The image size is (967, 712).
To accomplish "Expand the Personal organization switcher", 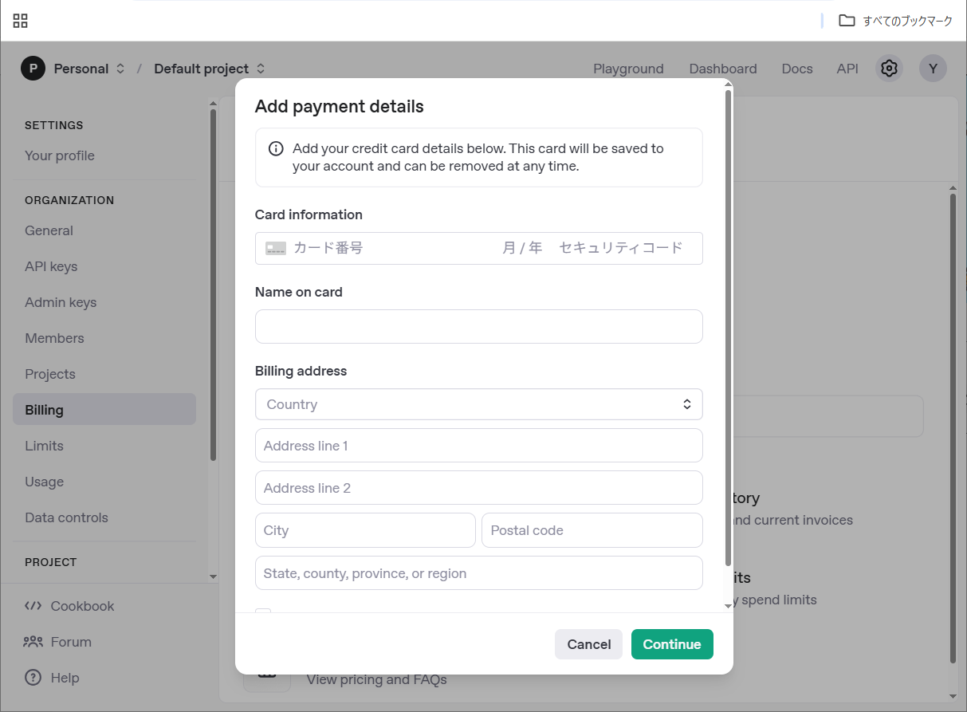I will tap(120, 69).
